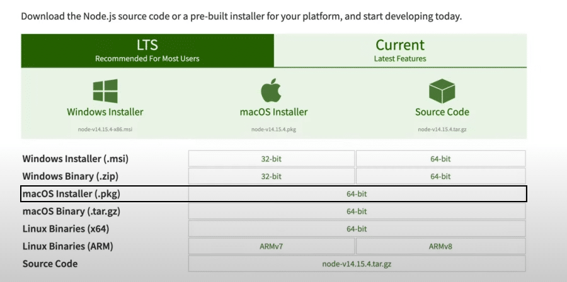Screen dimensions: 567x282
Task: Click node-v14.15.4.tar.gz under Source Code icon
Action: coord(442,129)
